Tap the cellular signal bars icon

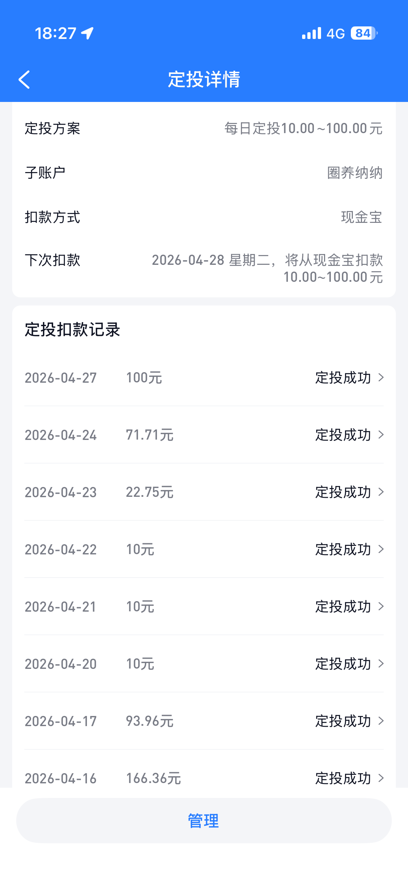click(311, 34)
